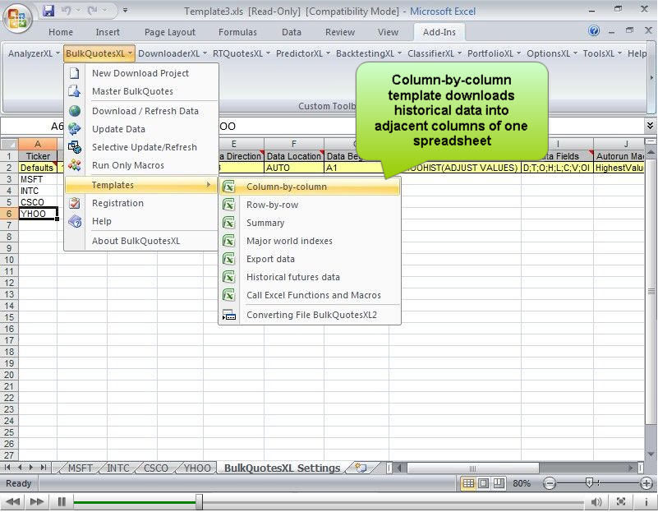Switch to Page Layout view in status bar
This screenshot has width=658, height=512.
click(483, 483)
